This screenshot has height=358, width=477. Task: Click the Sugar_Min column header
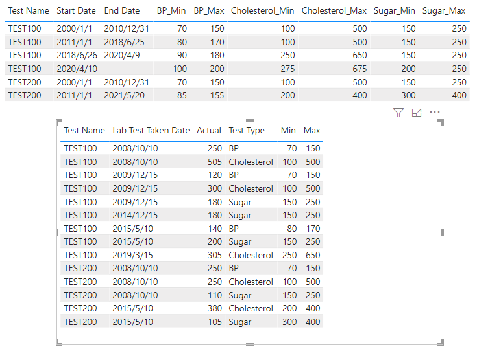pyautogui.click(x=395, y=10)
